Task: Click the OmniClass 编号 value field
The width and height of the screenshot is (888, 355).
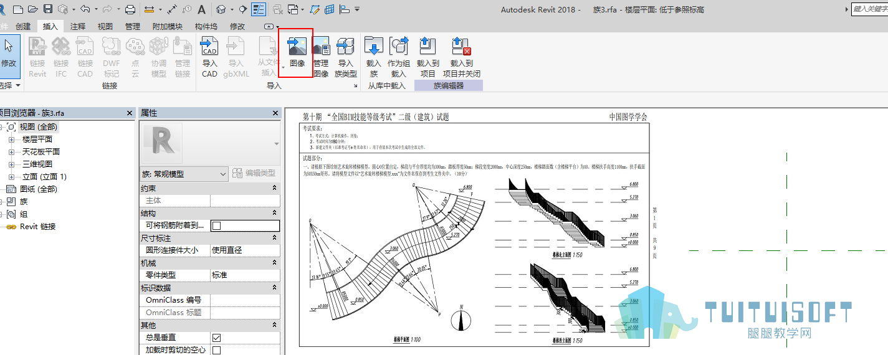Action: point(245,300)
